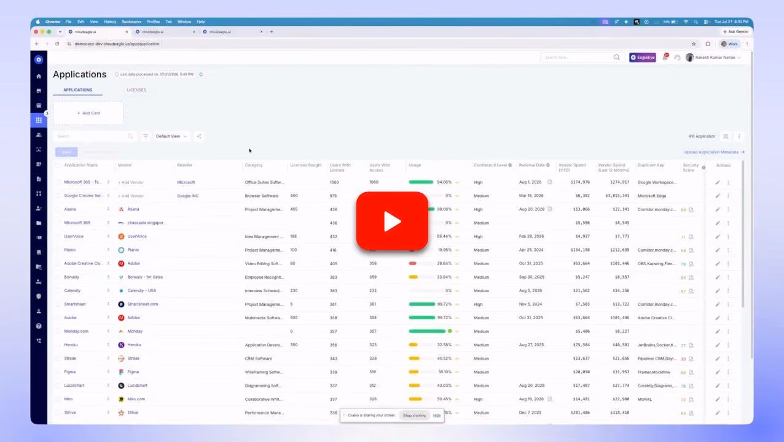The height and width of the screenshot is (442, 784).
Task: Open the notifications bell icon
Action: tap(665, 57)
